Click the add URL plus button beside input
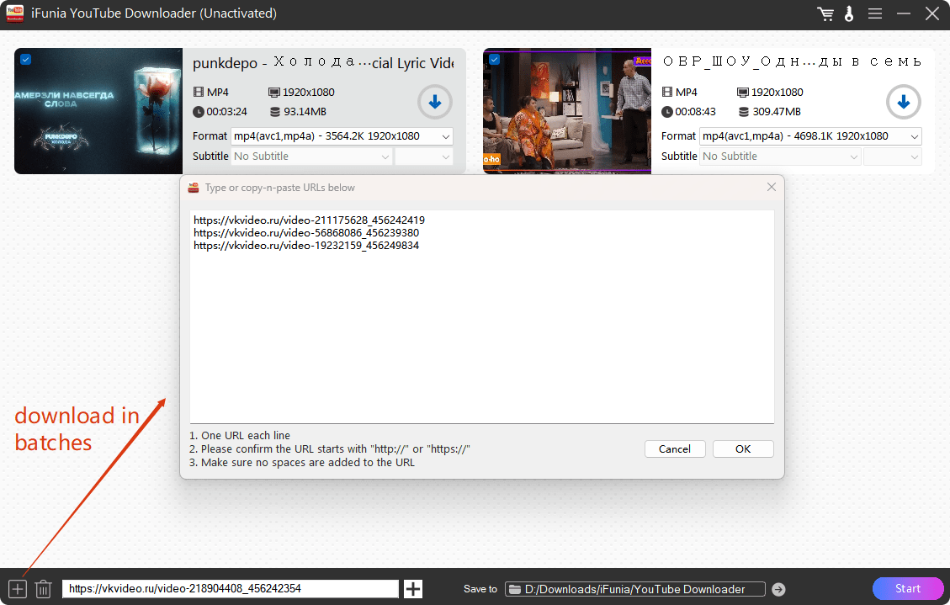Screen dimensions: 950x605 click(413, 589)
